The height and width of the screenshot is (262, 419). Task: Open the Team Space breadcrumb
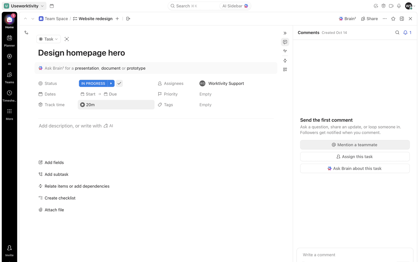coord(53,19)
